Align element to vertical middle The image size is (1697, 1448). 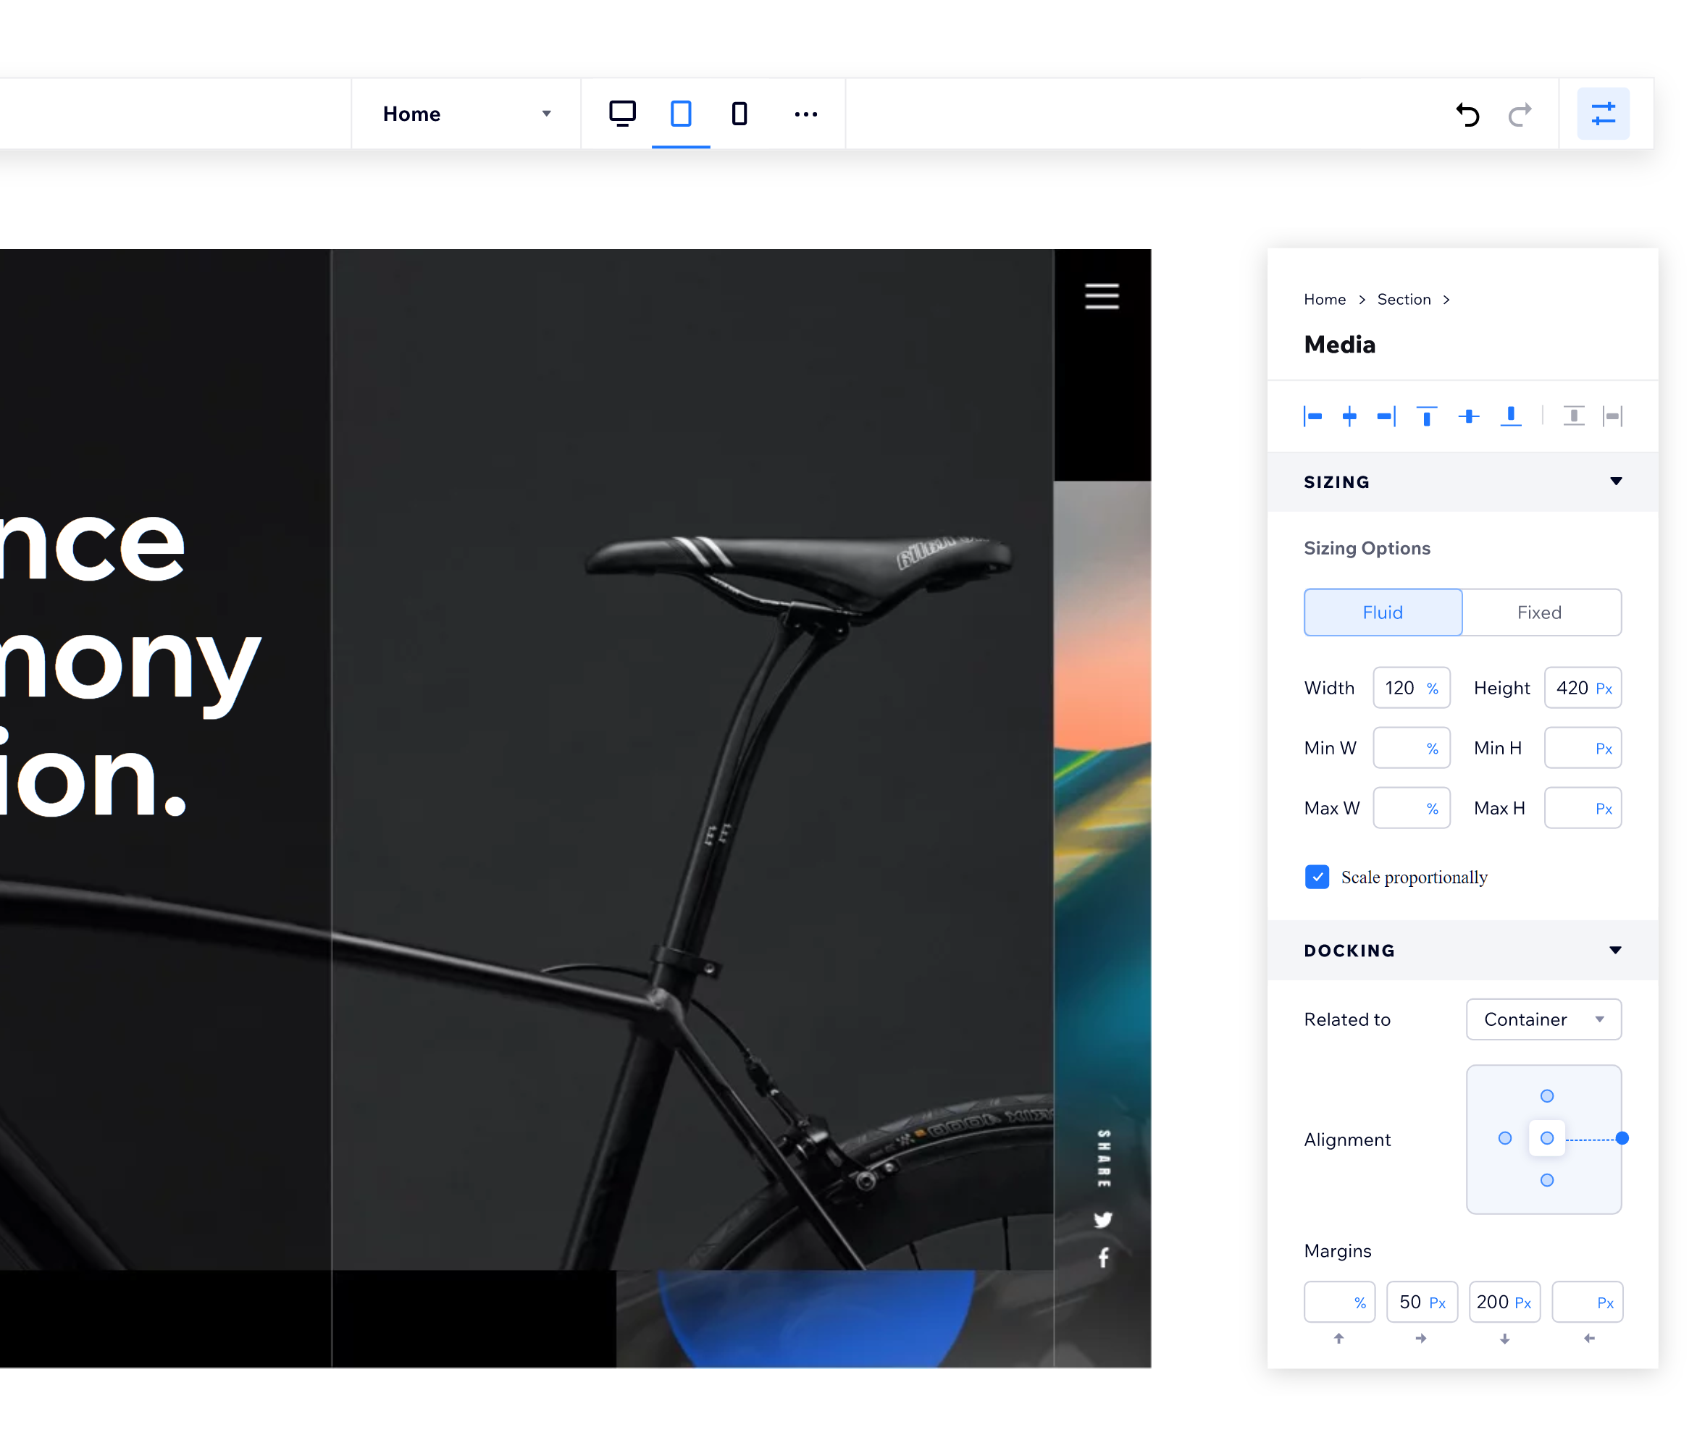(1470, 416)
